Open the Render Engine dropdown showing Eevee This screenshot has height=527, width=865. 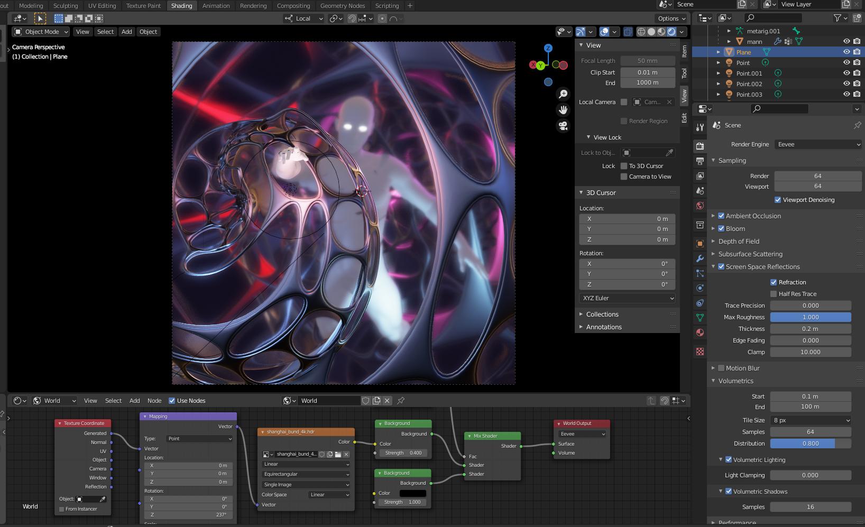pyautogui.click(x=817, y=144)
